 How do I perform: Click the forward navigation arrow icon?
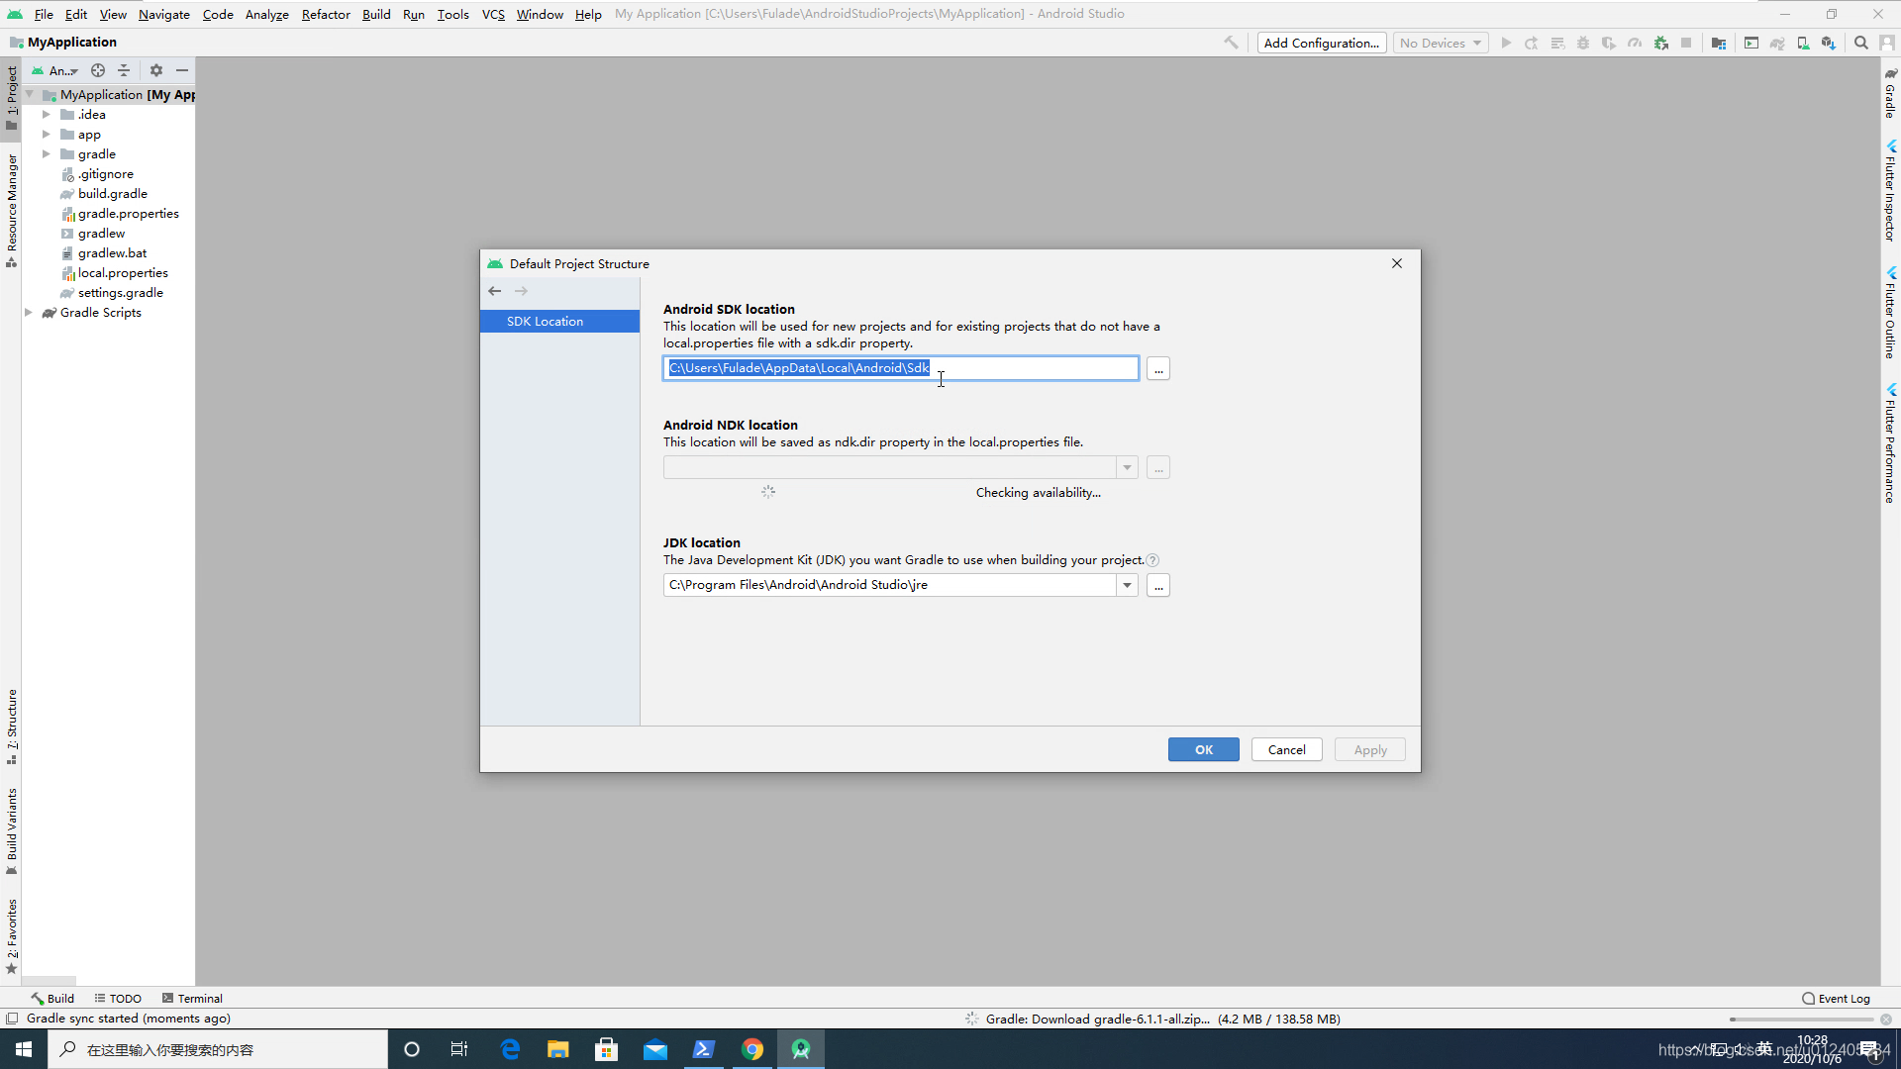point(521,291)
